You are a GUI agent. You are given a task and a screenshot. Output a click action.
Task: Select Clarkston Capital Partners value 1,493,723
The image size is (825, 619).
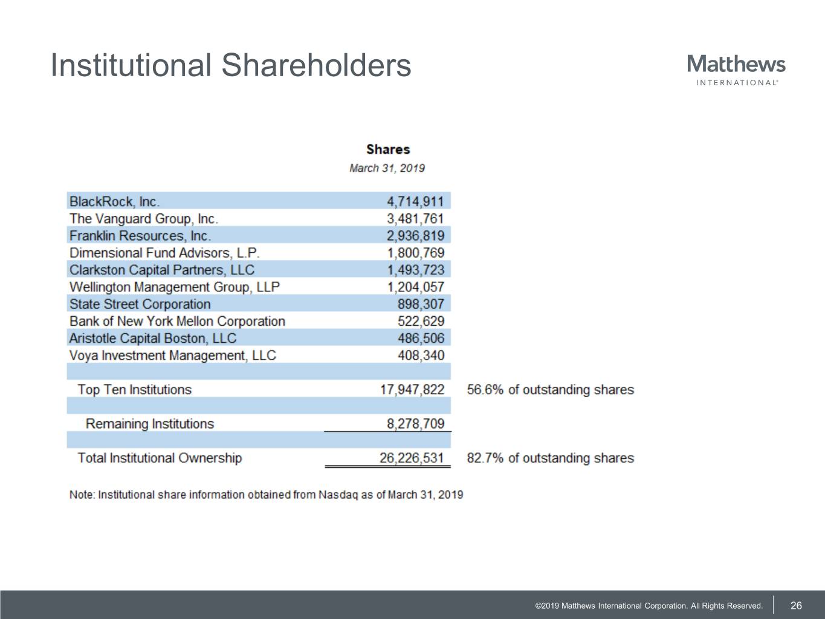click(415, 270)
